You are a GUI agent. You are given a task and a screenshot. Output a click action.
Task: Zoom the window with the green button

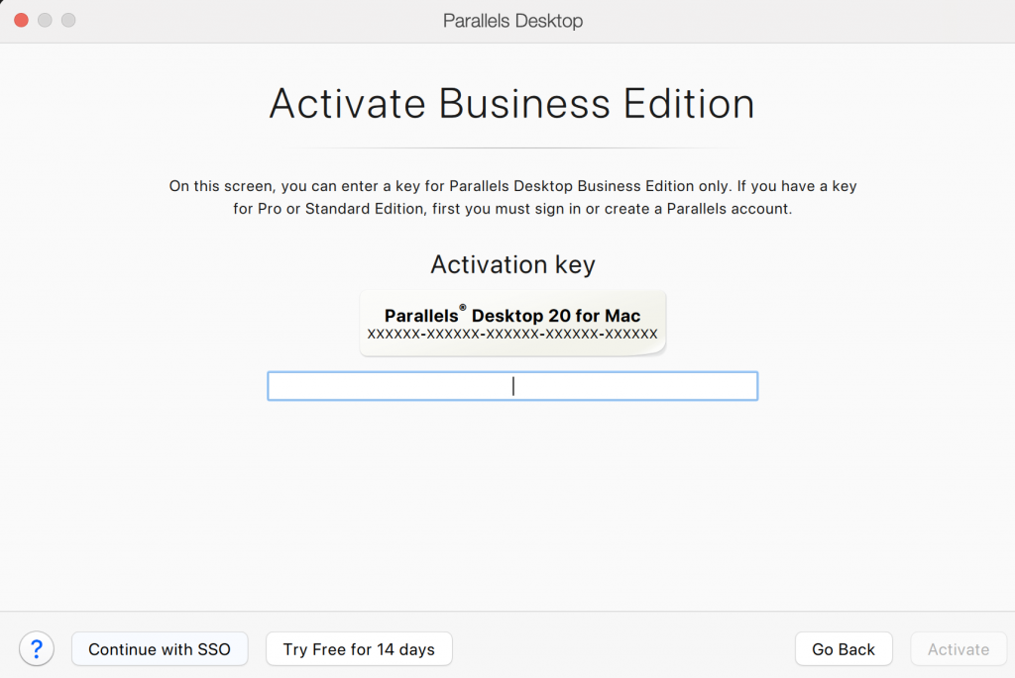pyautogui.click(x=68, y=20)
